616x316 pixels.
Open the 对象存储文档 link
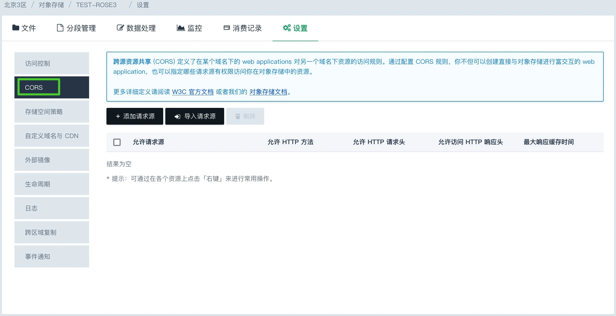click(x=268, y=92)
